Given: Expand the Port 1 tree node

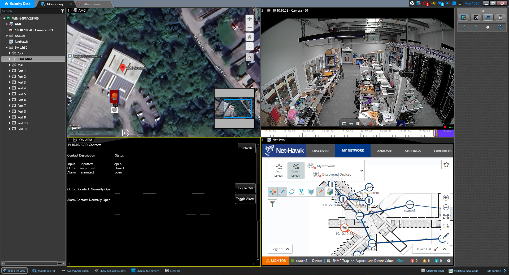Looking at the screenshot, I should [10, 71].
